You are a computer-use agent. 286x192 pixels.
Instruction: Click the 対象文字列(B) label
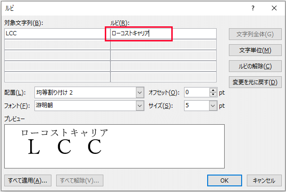(24, 23)
